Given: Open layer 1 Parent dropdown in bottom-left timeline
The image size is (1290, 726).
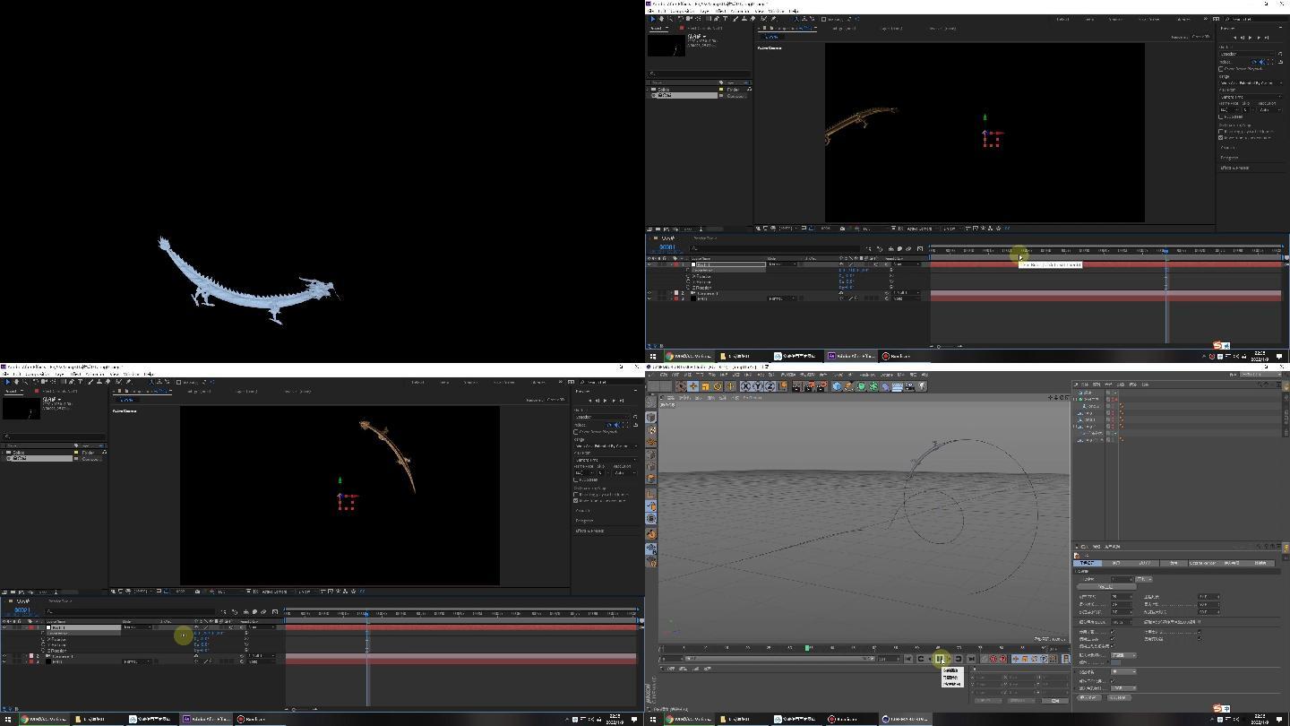Looking at the screenshot, I should coord(262,627).
